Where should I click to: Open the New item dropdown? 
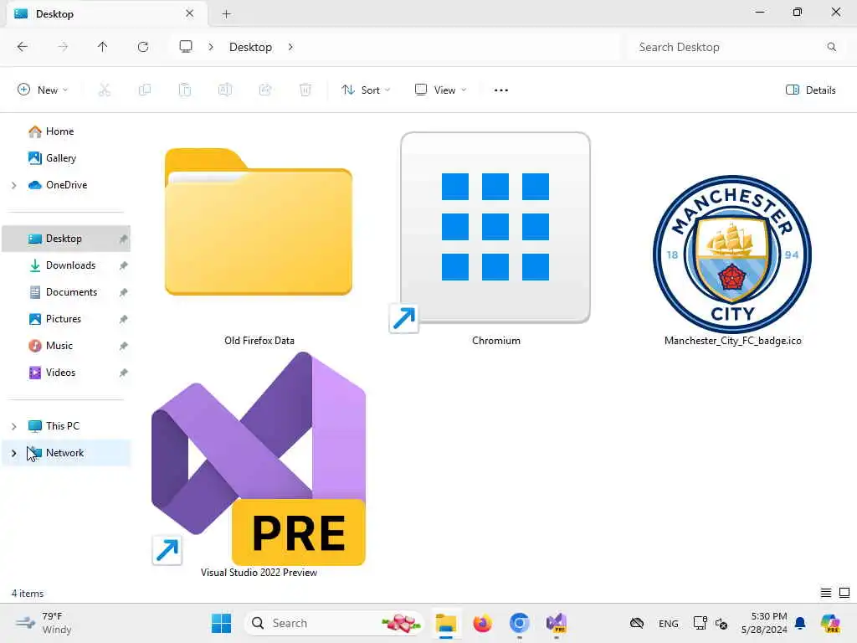[x=43, y=90]
